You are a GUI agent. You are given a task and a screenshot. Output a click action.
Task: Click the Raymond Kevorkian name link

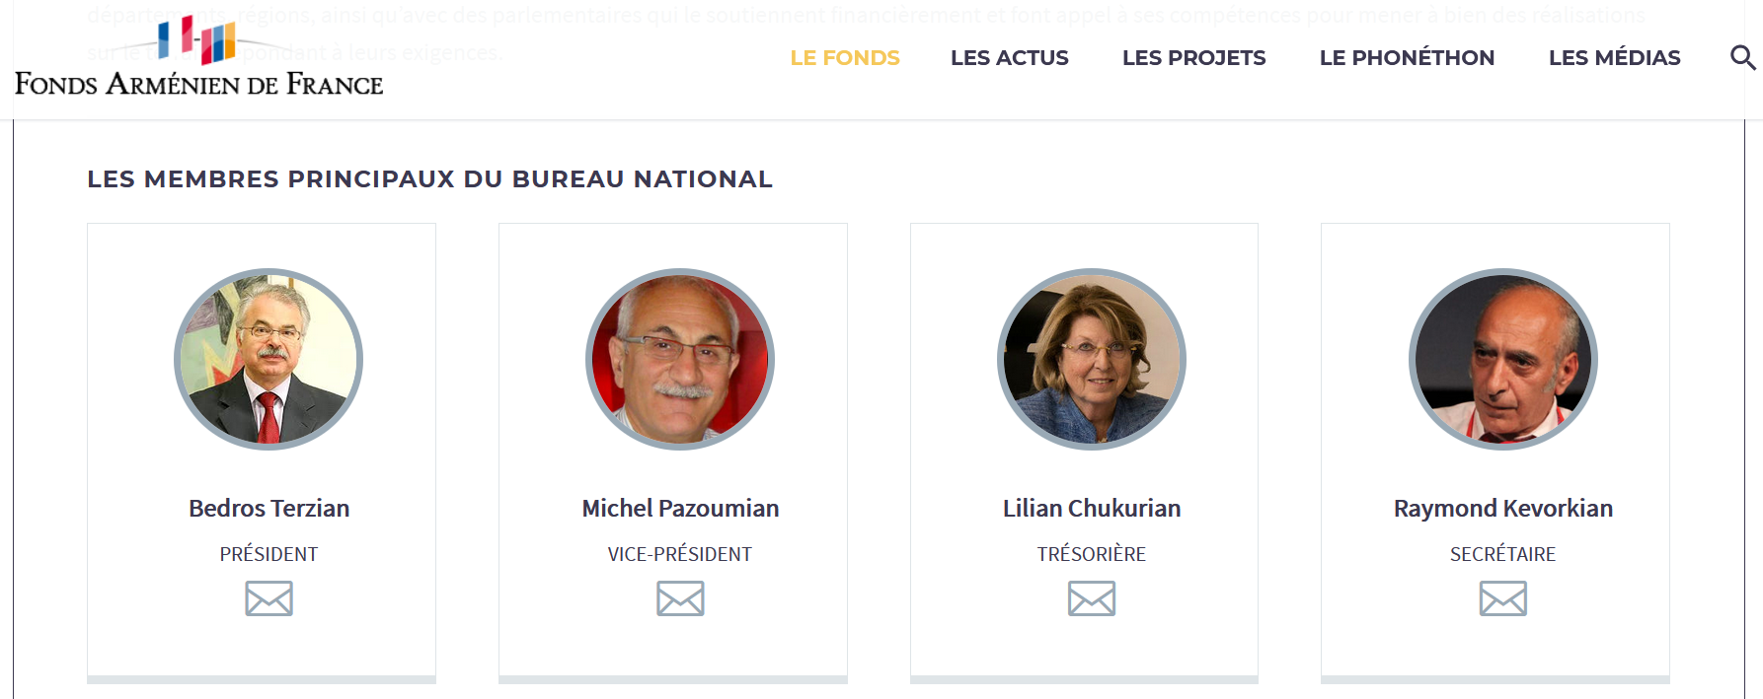pyautogui.click(x=1502, y=509)
